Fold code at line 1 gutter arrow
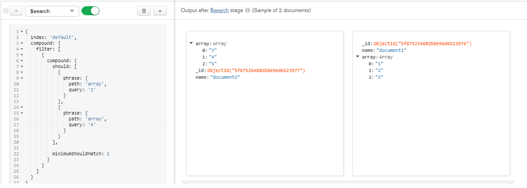 click(22, 32)
